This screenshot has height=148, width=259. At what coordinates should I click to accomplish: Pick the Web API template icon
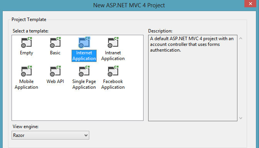[55, 71]
